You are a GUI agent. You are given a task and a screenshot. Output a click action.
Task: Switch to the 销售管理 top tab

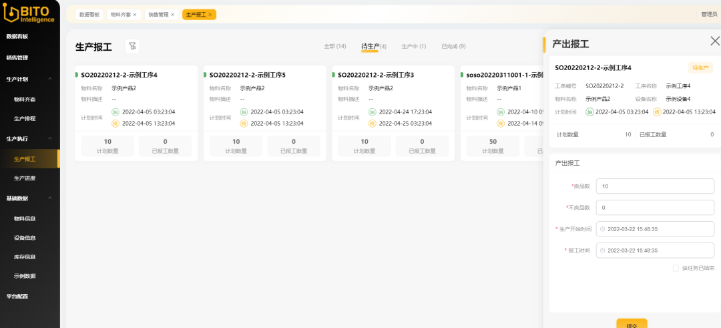(157, 15)
